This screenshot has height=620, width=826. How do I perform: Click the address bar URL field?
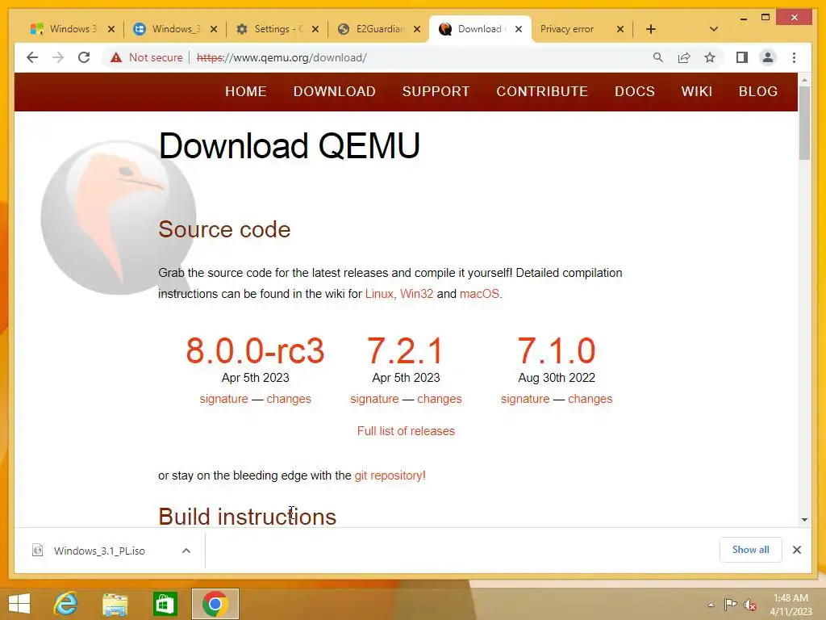pyautogui.click(x=282, y=57)
